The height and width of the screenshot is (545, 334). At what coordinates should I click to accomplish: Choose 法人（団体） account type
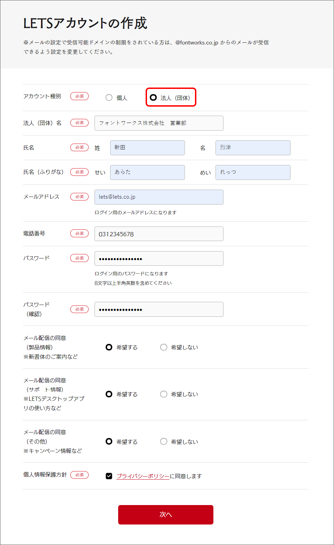click(x=153, y=98)
